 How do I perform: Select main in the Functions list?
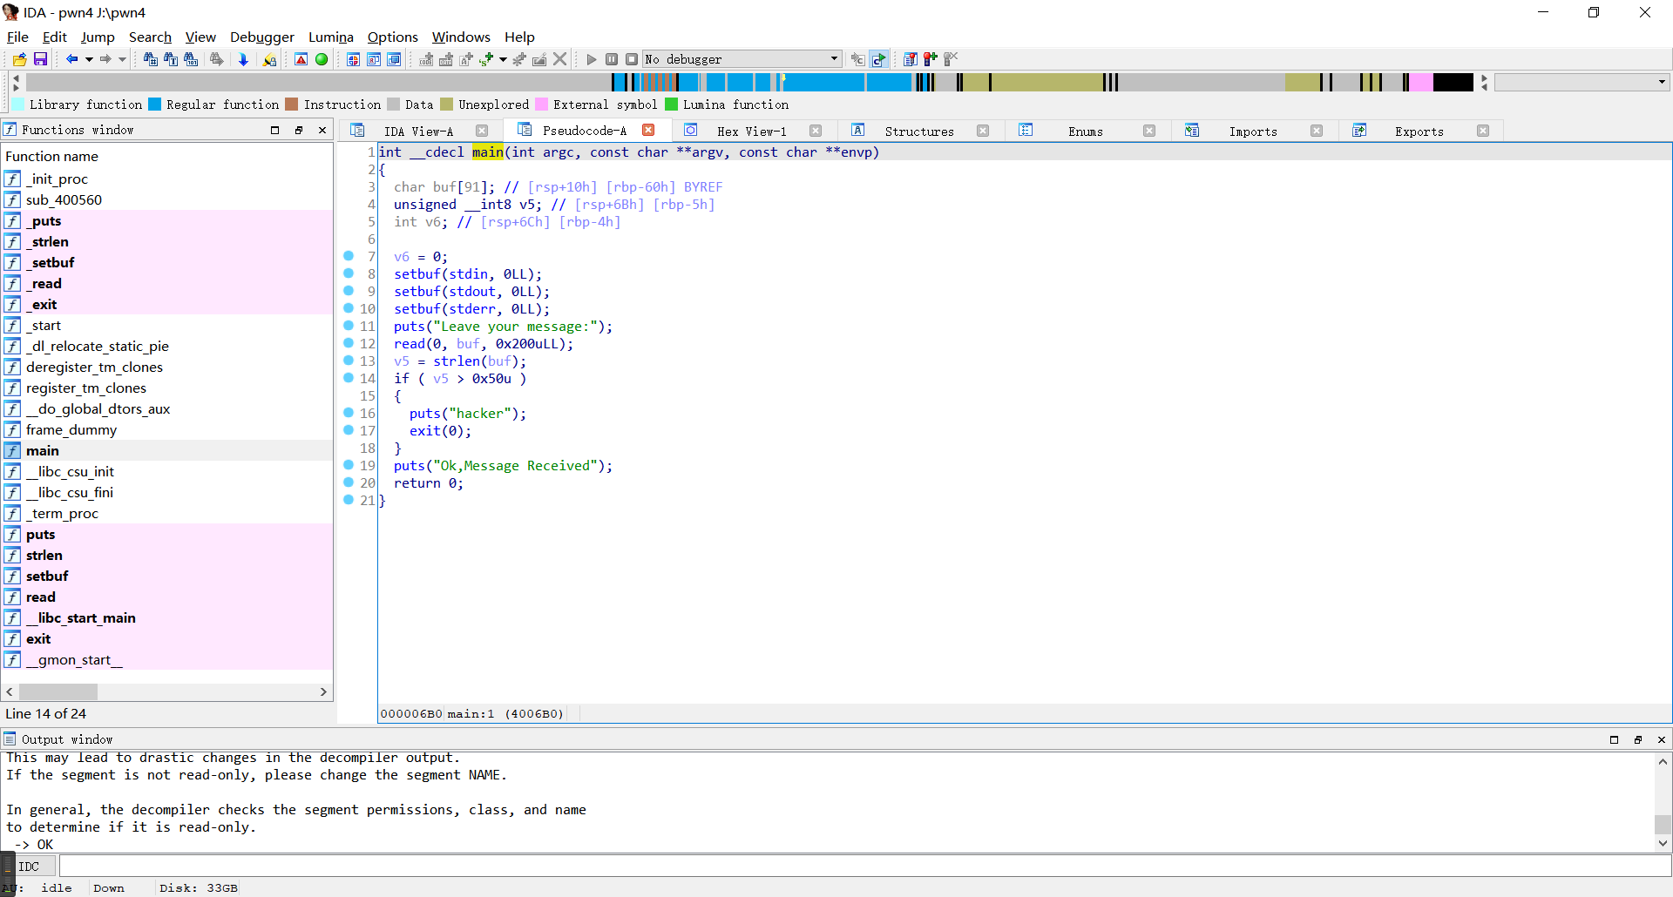(x=43, y=450)
